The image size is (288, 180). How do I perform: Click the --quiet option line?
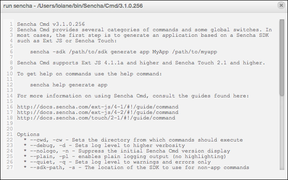point(117,162)
